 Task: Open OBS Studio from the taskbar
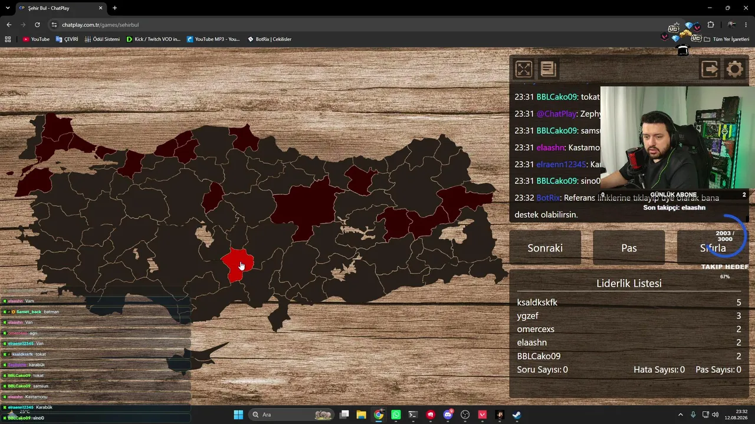pos(465,415)
